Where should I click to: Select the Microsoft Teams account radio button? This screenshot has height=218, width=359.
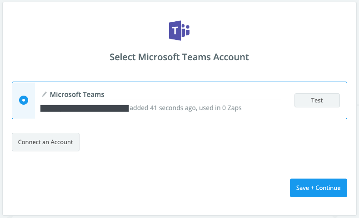tap(24, 100)
